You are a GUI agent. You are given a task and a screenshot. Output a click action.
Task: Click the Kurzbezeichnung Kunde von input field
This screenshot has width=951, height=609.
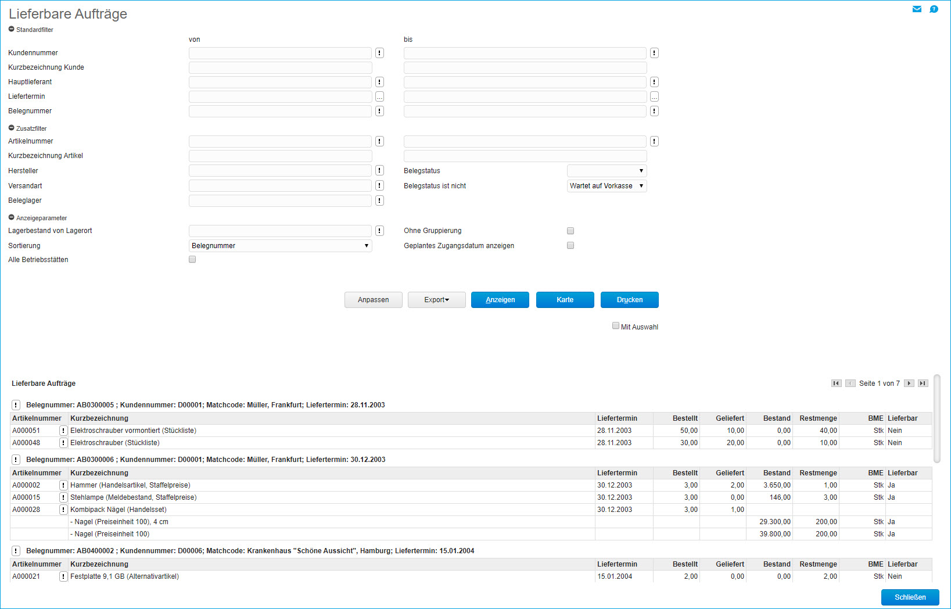point(280,67)
